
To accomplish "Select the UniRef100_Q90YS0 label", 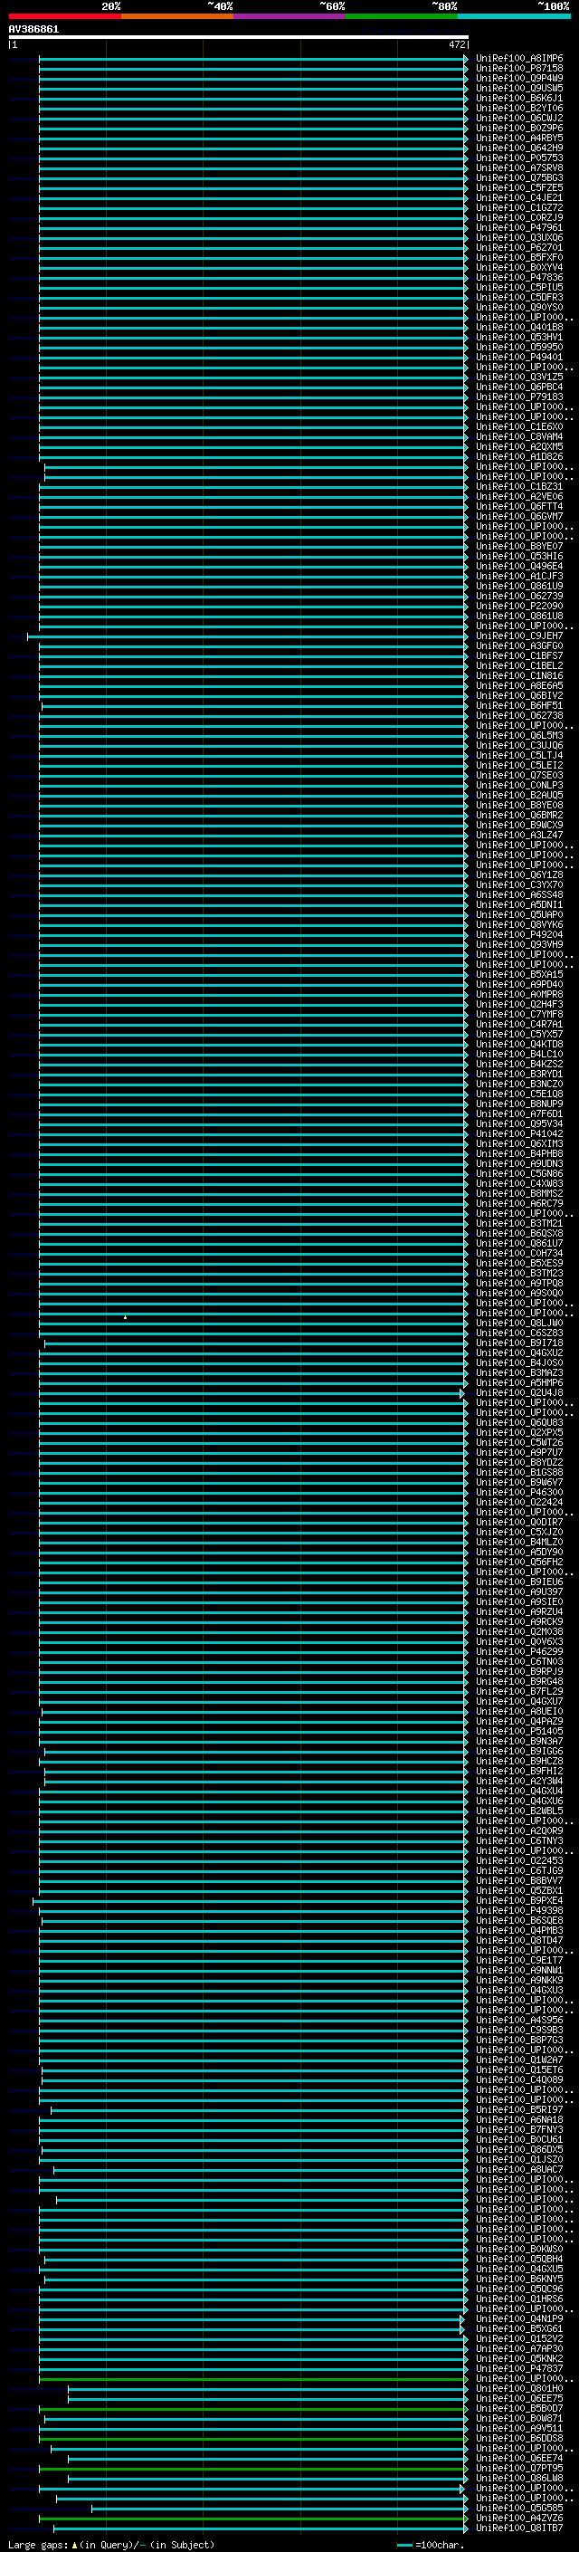I will [x=519, y=307].
